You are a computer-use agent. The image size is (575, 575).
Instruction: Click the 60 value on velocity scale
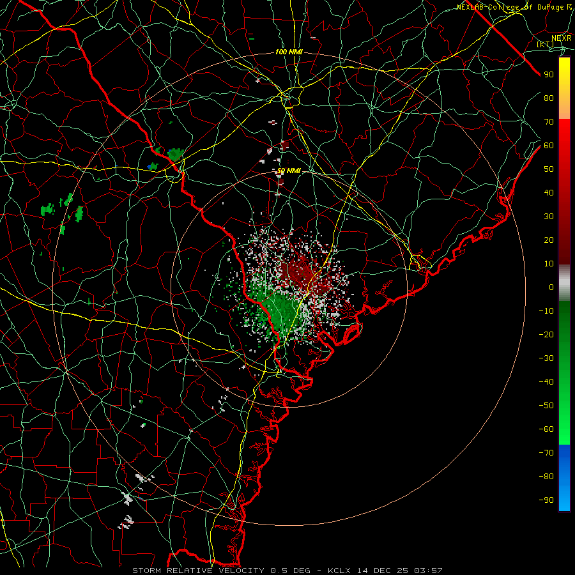(549, 145)
